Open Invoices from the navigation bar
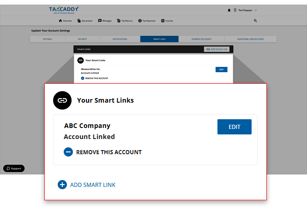 click(x=167, y=21)
